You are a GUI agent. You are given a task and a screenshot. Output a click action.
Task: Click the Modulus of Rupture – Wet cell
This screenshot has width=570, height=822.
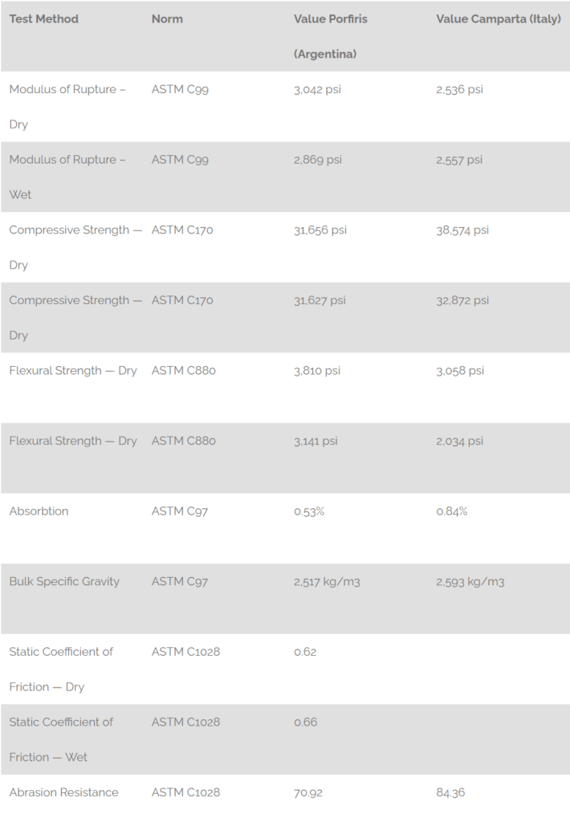[67, 177]
